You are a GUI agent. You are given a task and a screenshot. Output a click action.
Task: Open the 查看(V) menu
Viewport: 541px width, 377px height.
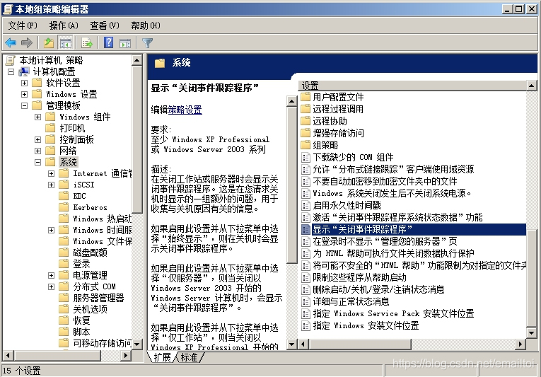point(105,25)
